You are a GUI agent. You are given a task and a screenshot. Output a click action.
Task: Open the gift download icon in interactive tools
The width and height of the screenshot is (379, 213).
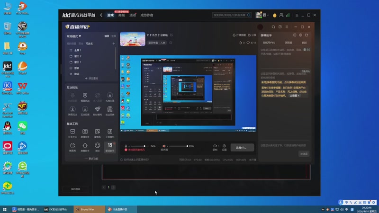(110, 97)
